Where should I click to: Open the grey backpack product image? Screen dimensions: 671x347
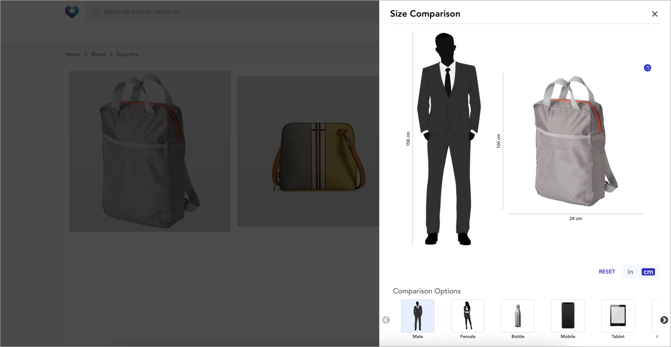(150, 151)
